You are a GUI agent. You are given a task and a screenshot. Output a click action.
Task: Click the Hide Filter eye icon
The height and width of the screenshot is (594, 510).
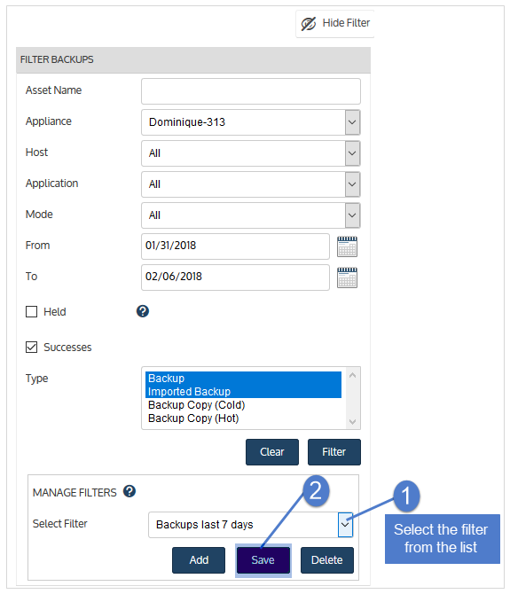click(309, 24)
